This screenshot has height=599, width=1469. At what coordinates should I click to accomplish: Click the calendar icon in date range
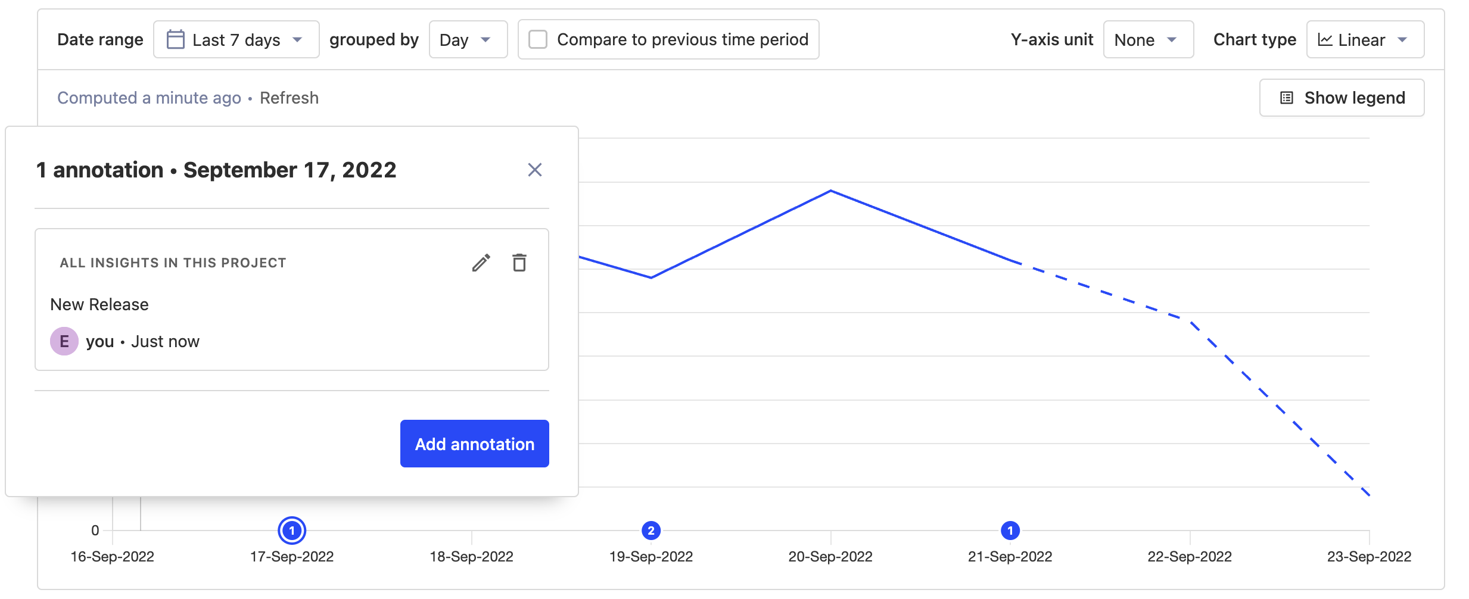175,39
